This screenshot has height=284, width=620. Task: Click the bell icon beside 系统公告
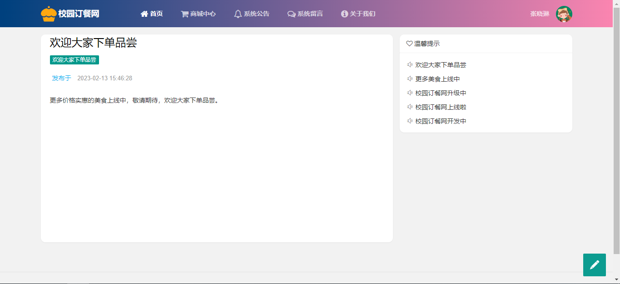click(238, 14)
